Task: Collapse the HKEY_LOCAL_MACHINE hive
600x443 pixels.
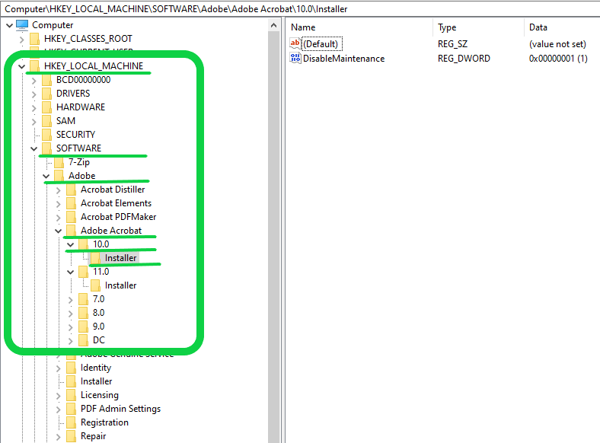Action: pyautogui.click(x=22, y=66)
